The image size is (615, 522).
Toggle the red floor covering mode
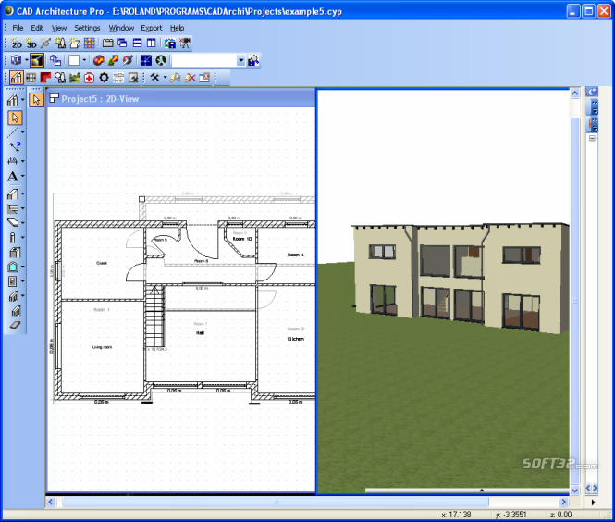45,78
